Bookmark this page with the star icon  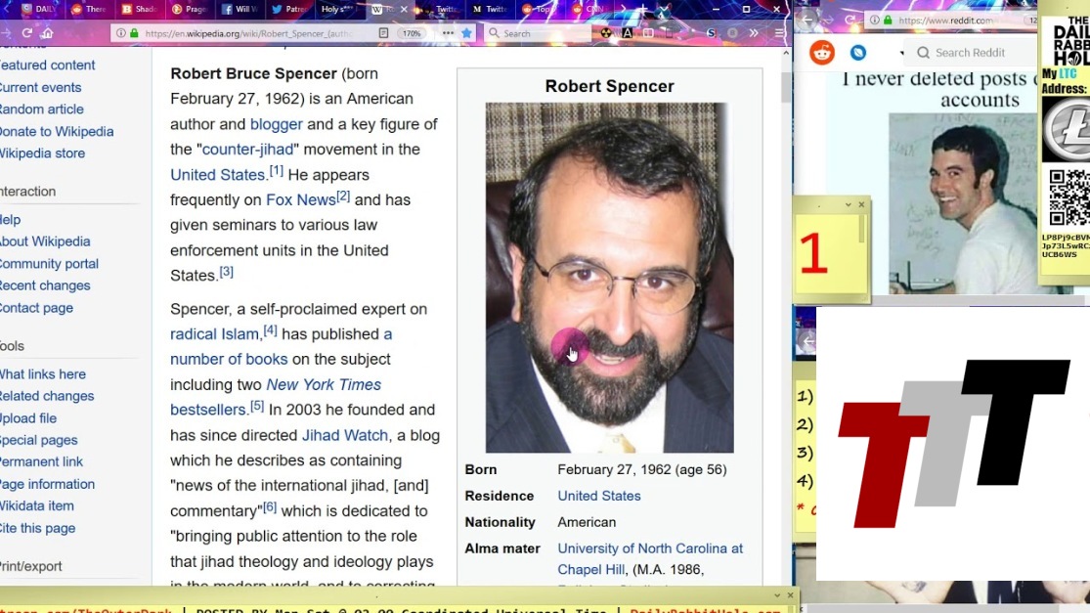coord(467,33)
